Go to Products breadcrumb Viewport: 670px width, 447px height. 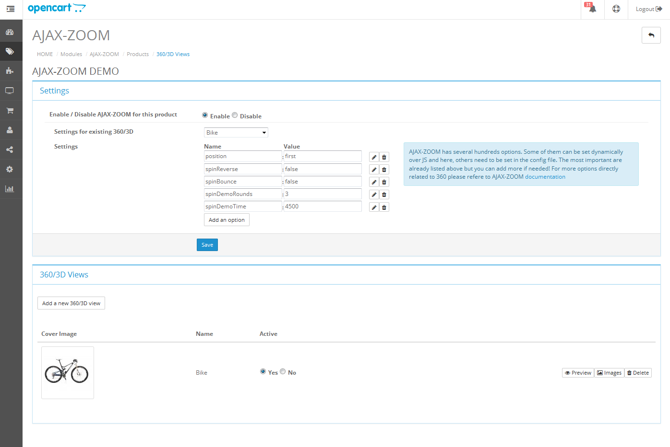[x=138, y=54]
